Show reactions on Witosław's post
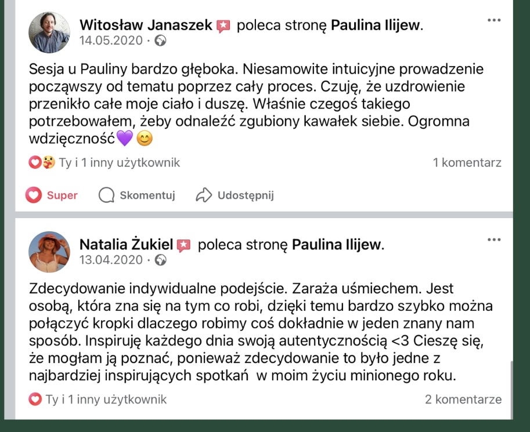The width and height of the screenshot is (530, 432). click(x=104, y=163)
